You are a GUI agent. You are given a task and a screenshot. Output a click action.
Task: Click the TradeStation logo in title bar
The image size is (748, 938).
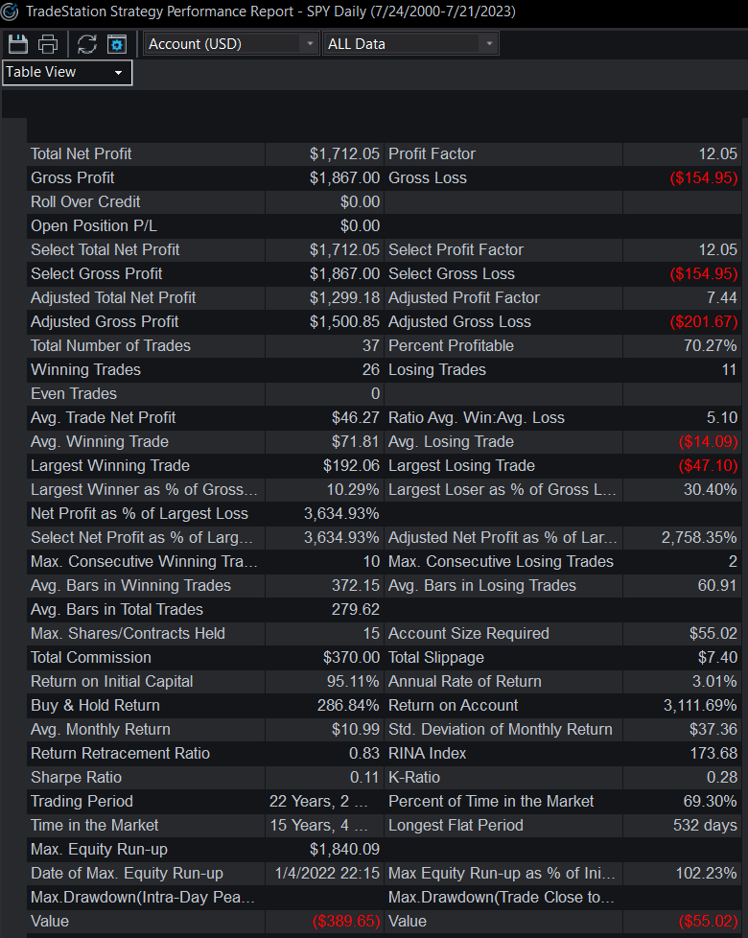tap(11, 12)
